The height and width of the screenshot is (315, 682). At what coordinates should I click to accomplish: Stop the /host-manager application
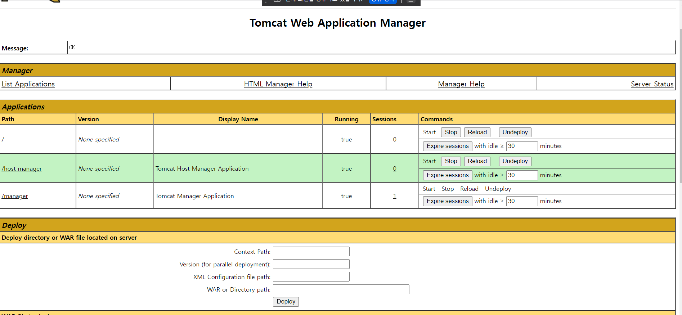[451, 161]
